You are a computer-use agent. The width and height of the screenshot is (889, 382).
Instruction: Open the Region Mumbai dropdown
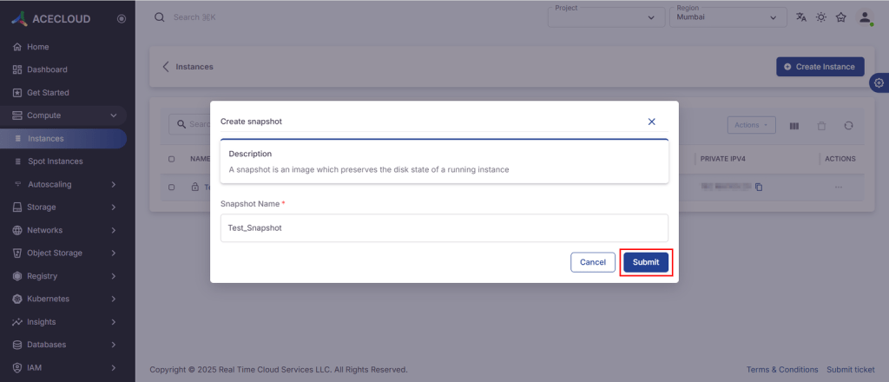tap(727, 17)
